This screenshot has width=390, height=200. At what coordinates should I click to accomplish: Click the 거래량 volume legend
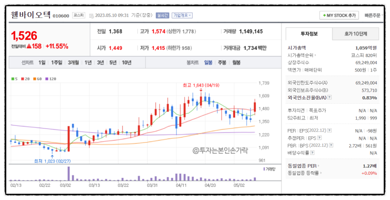click(269, 169)
